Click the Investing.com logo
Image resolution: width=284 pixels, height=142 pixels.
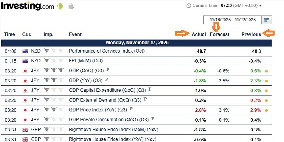pyautogui.click(x=27, y=6)
